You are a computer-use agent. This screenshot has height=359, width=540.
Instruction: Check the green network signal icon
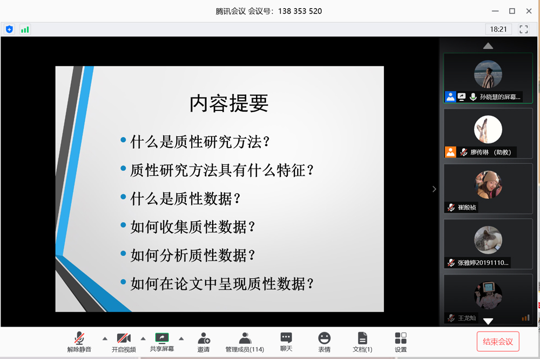point(25,30)
